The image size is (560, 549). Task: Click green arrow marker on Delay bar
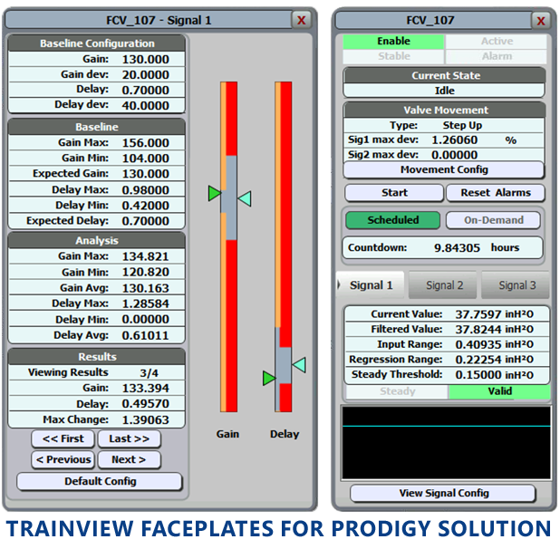tap(269, 377)
